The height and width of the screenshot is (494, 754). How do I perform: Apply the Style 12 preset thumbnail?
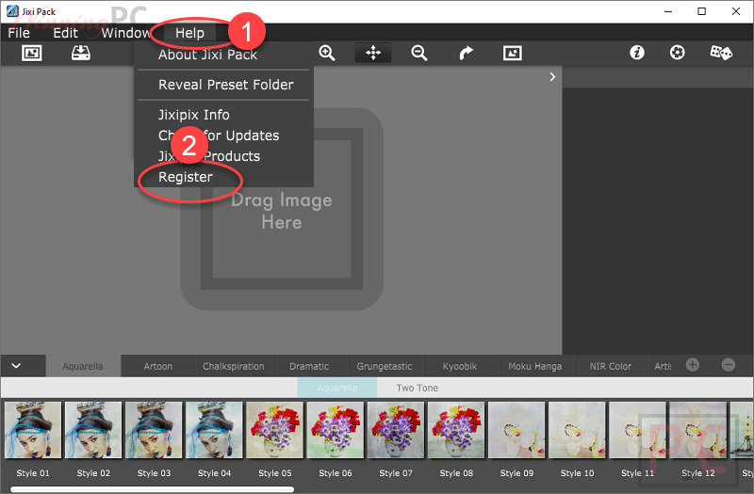click(x=698, y=430)
